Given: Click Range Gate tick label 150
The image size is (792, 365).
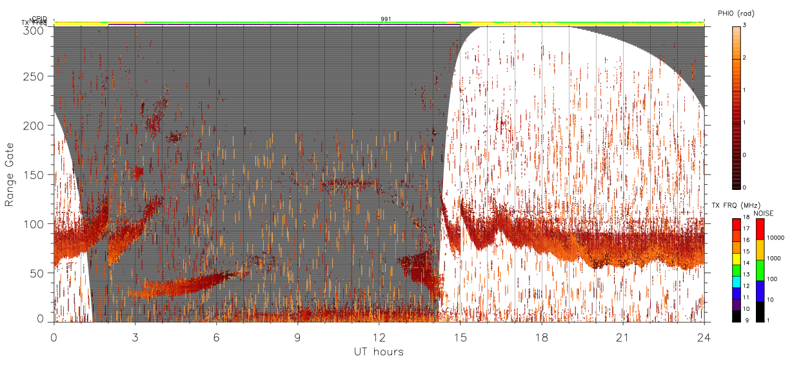Looking at the screenshot, I should [x=35, y=175].
